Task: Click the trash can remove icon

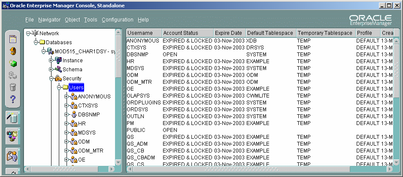Action: coord(13,87)
